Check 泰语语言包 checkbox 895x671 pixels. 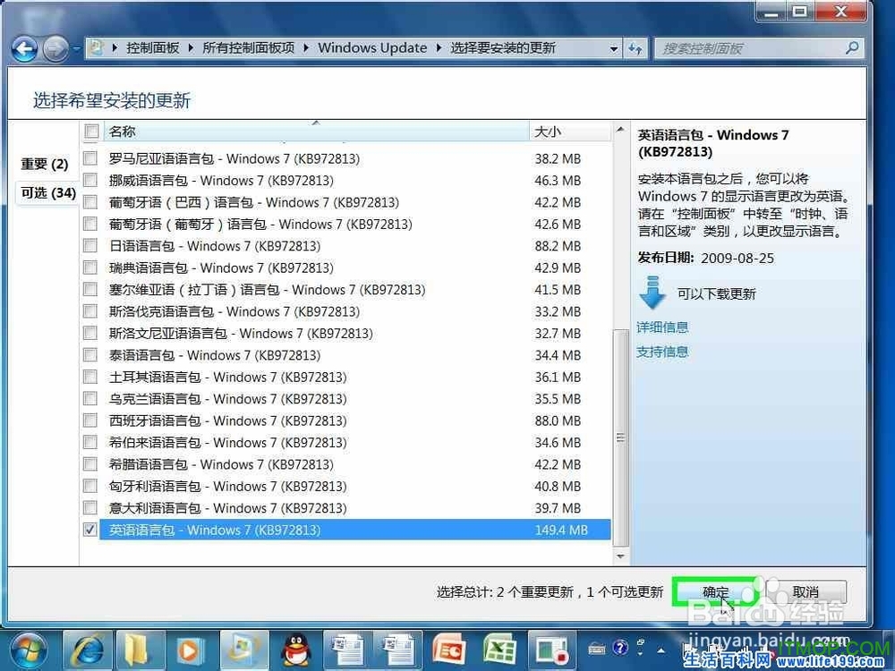pos(90,355)
